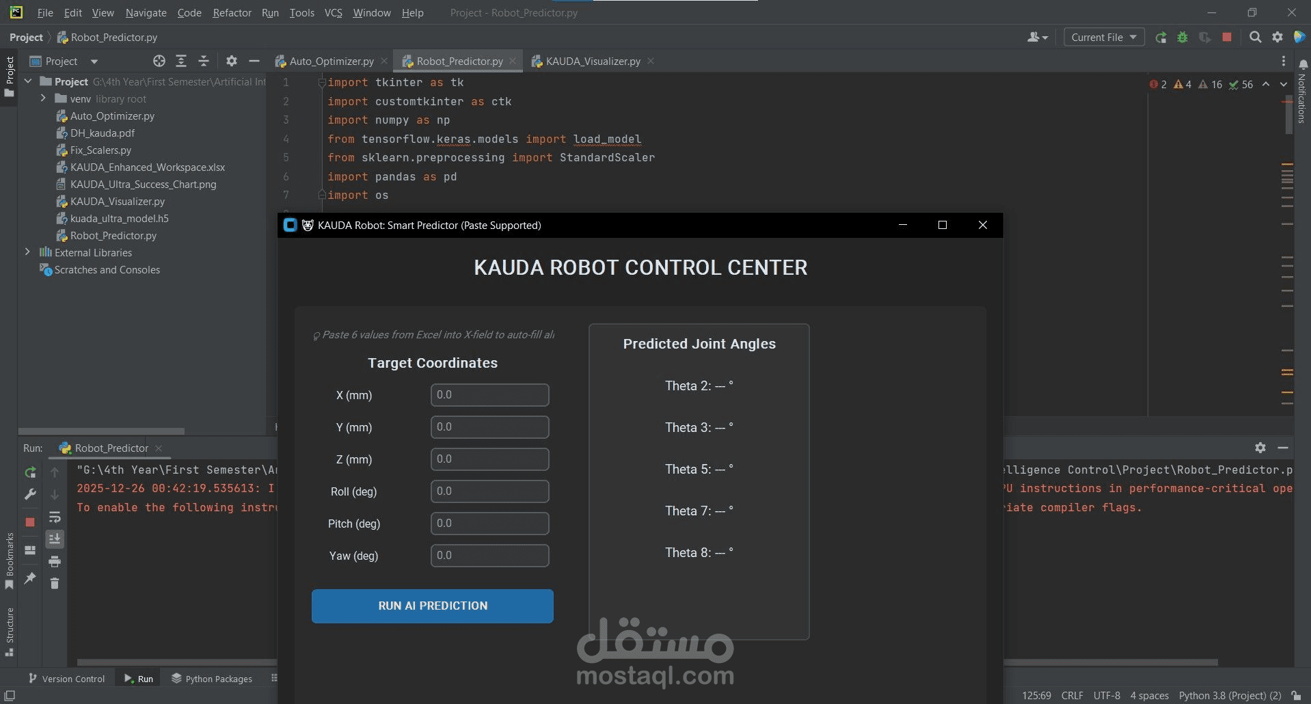This screenshot has height=704, width=1311.
Task: Open Run panel settings gear
Action: (x=1260, y=448)
